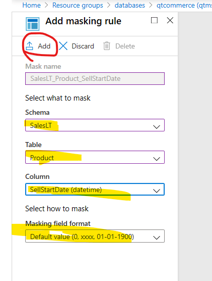Maximize the Add masking rule panel

(x=154, y=20)
